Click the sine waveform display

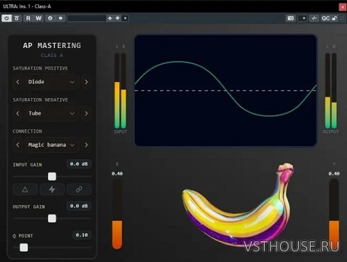click(226, 90)
